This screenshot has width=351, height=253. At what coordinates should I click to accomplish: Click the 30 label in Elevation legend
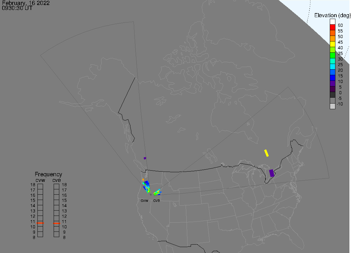(340, 59)
